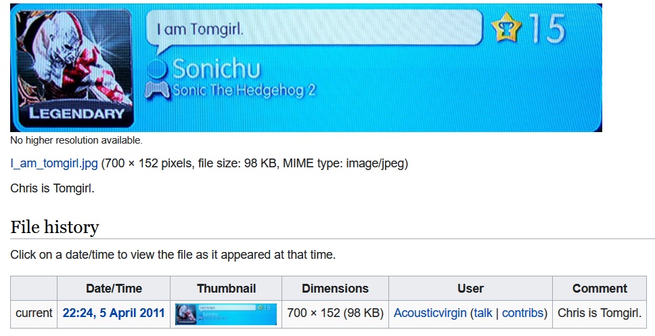Image resolution: width=655 pixels, height=336 pixels.
Task: Click the Kratos avatar picture
Action: (74, 58)
